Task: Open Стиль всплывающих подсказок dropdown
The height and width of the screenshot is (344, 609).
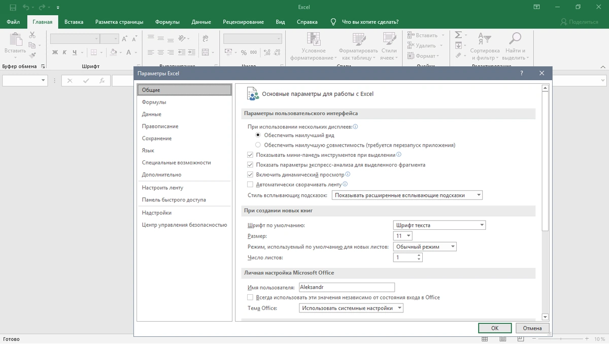Action: click(x=407, y=195)
